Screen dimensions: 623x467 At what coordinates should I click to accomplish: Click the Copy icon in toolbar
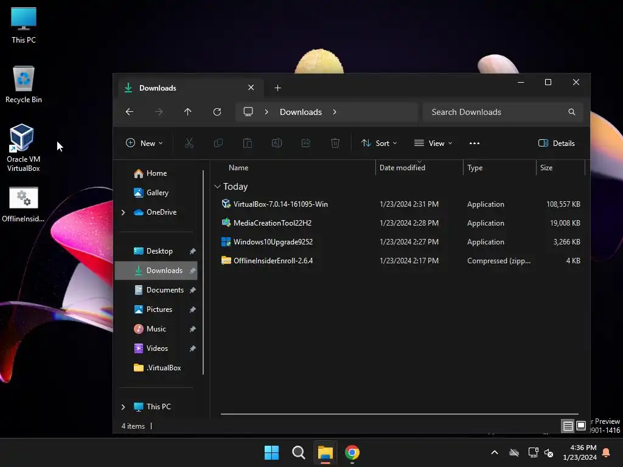218,143
